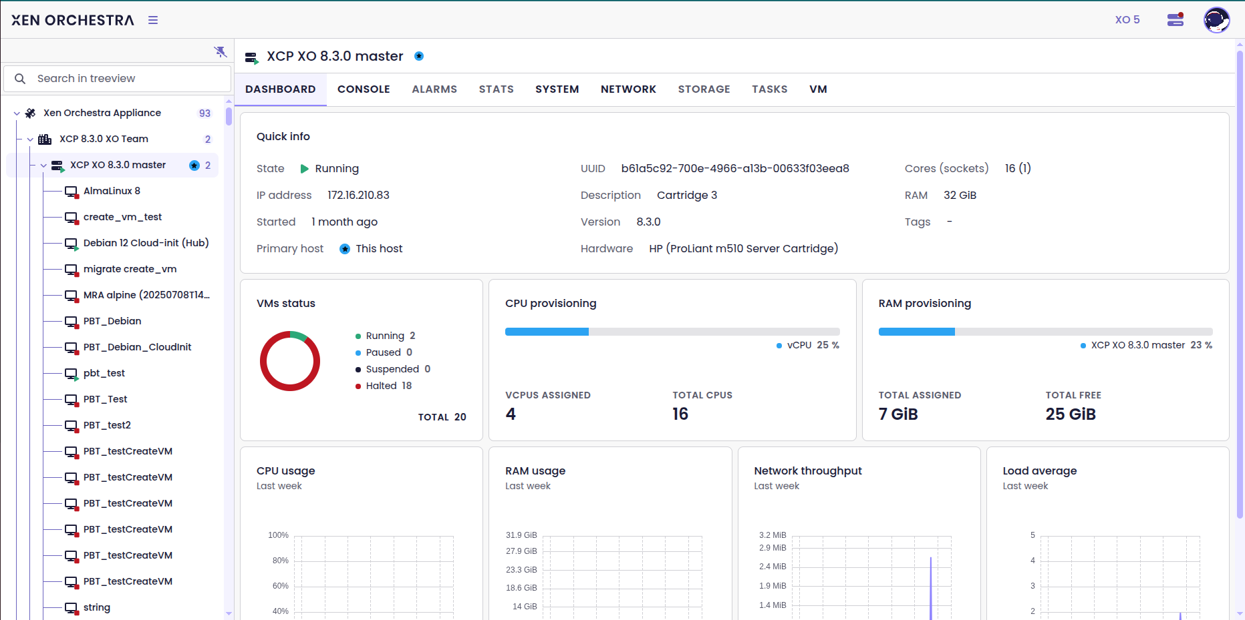
Task: Click the treeview vertical scrollbar
Action: tap(229, 117)
